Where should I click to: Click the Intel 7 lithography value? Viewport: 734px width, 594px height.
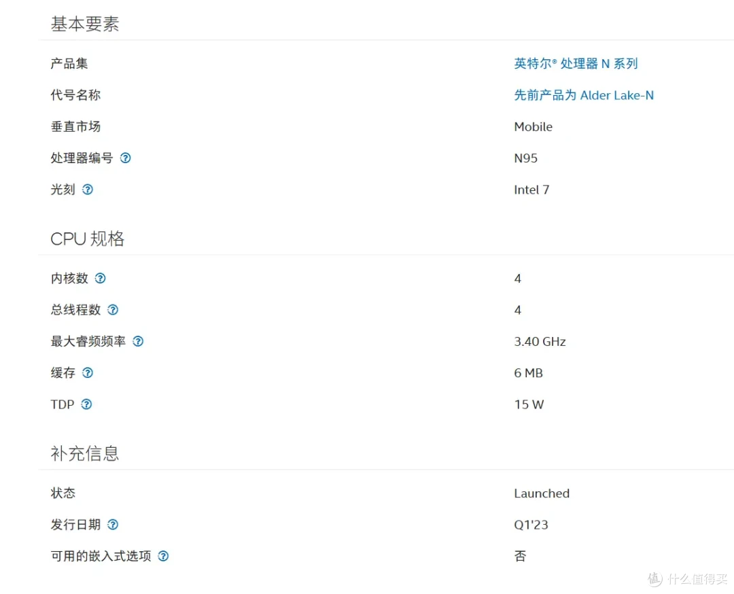pos(531,190)
